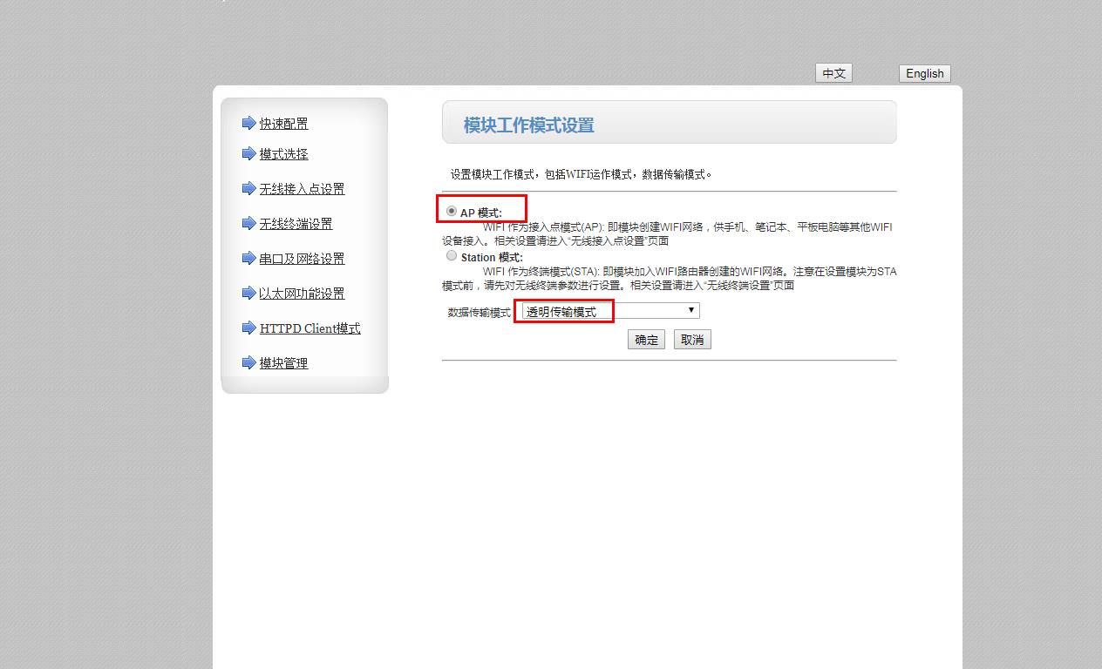Click the arrow icon beside 以太网功能设置
The image size is (1102, 669).
pyautogui.click(x=248, y=293)
